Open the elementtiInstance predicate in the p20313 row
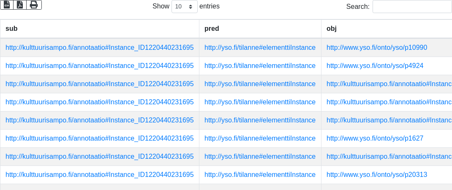 pyautogui.click(x=260, y=175)
